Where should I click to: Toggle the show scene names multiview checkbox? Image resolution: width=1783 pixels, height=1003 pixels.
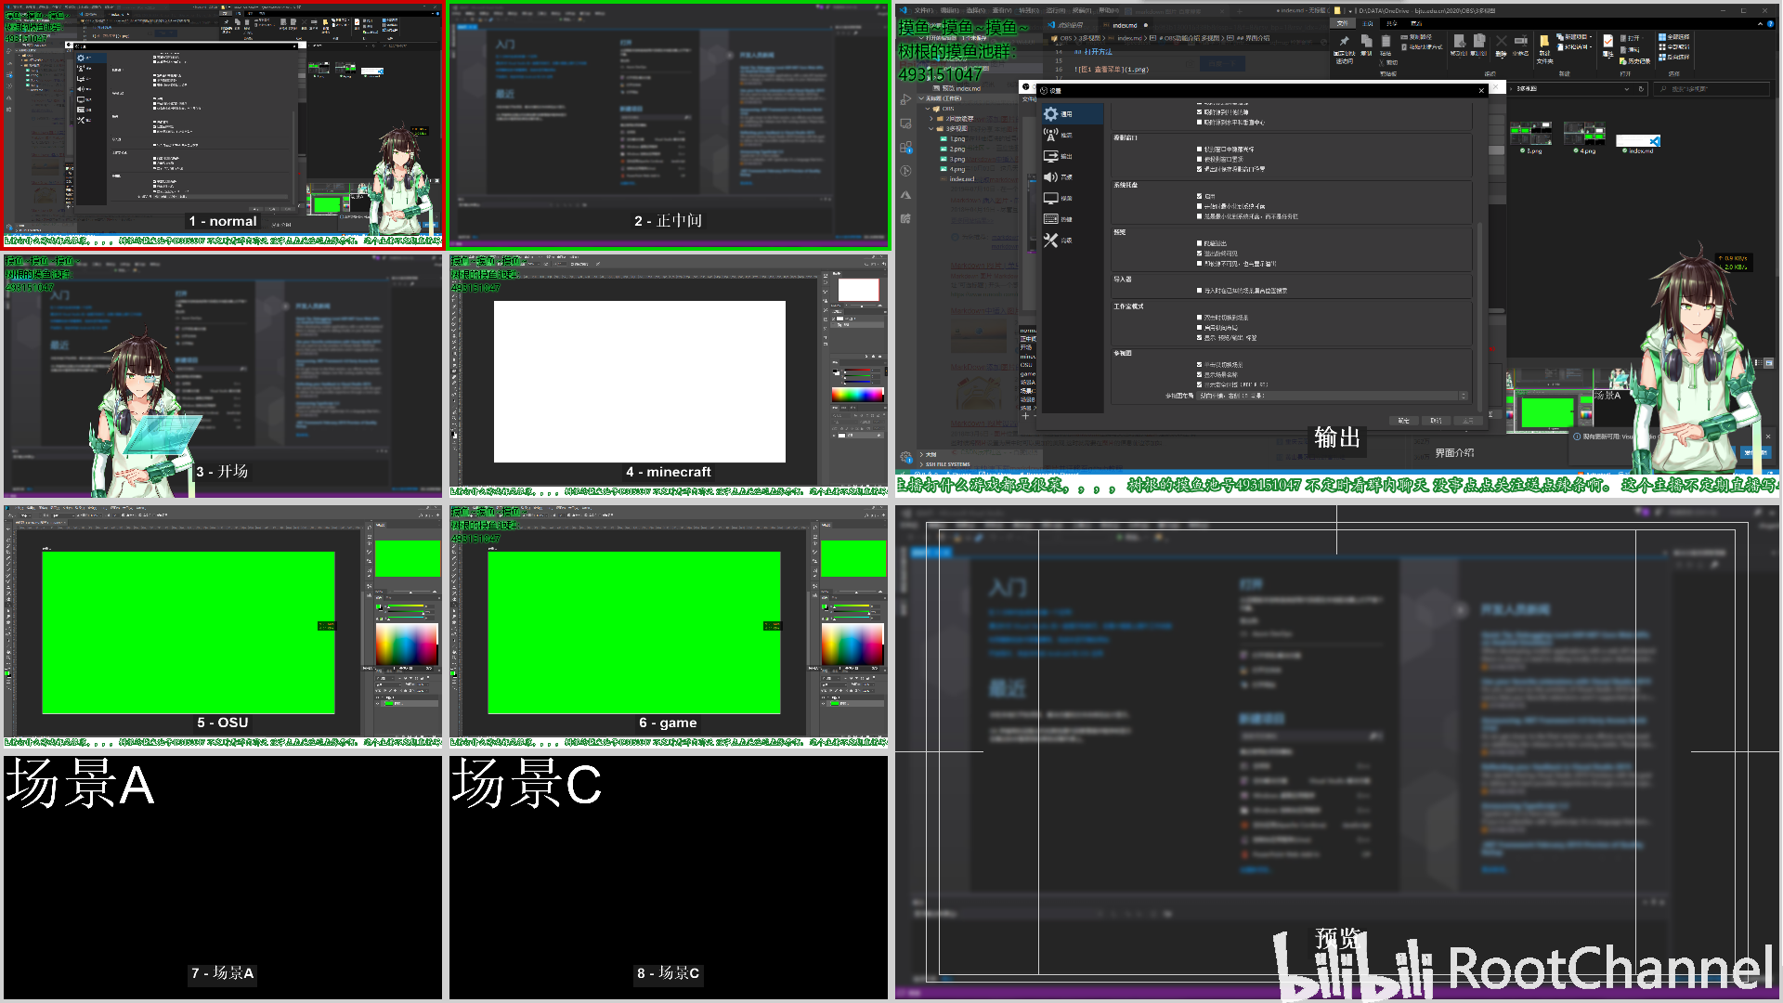[1199, 374]
